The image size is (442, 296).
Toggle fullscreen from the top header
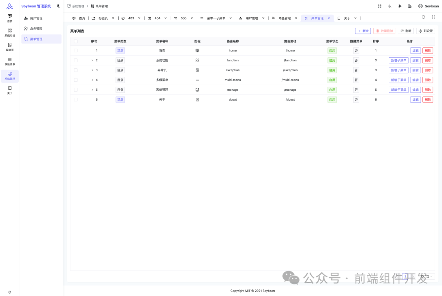point(380,6)
